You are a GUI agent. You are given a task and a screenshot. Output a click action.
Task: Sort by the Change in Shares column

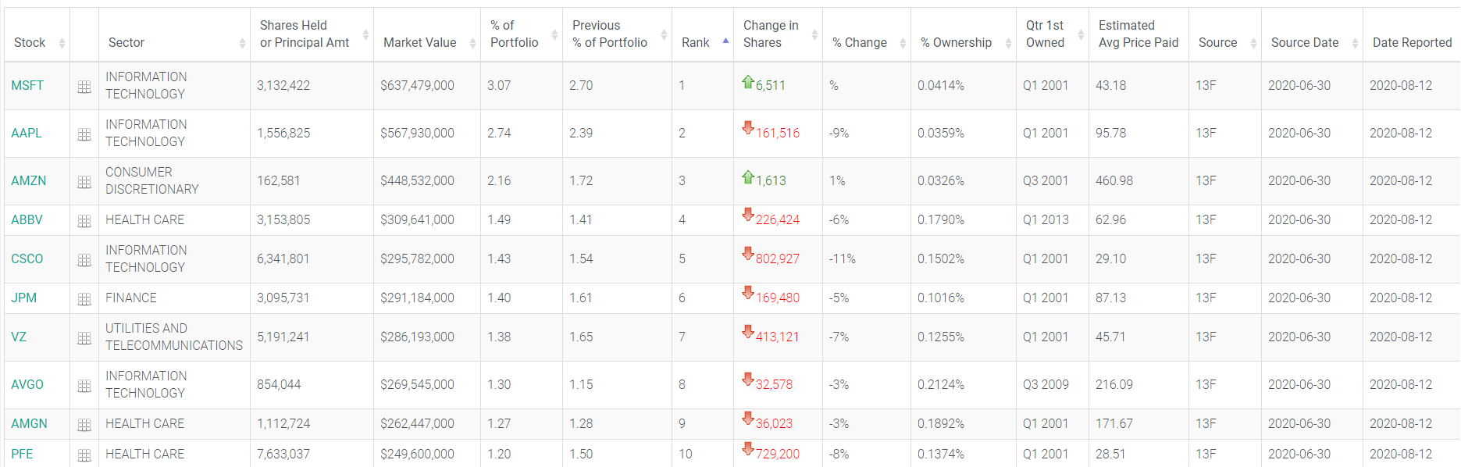coord(778,35)
